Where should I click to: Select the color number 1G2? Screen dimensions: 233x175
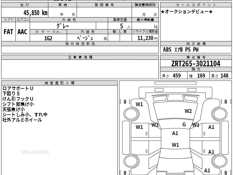tap(48, 38)
